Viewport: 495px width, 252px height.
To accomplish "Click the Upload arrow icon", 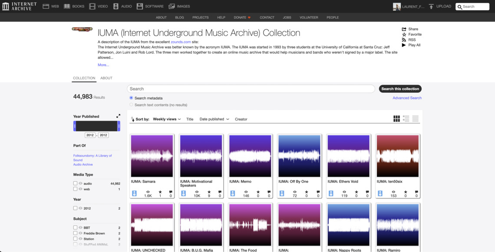I will click(x=431, y=7).
